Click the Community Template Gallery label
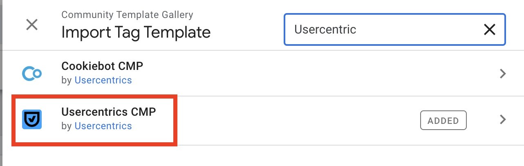This screenshot has width=524, height=166. click(127, 15)
